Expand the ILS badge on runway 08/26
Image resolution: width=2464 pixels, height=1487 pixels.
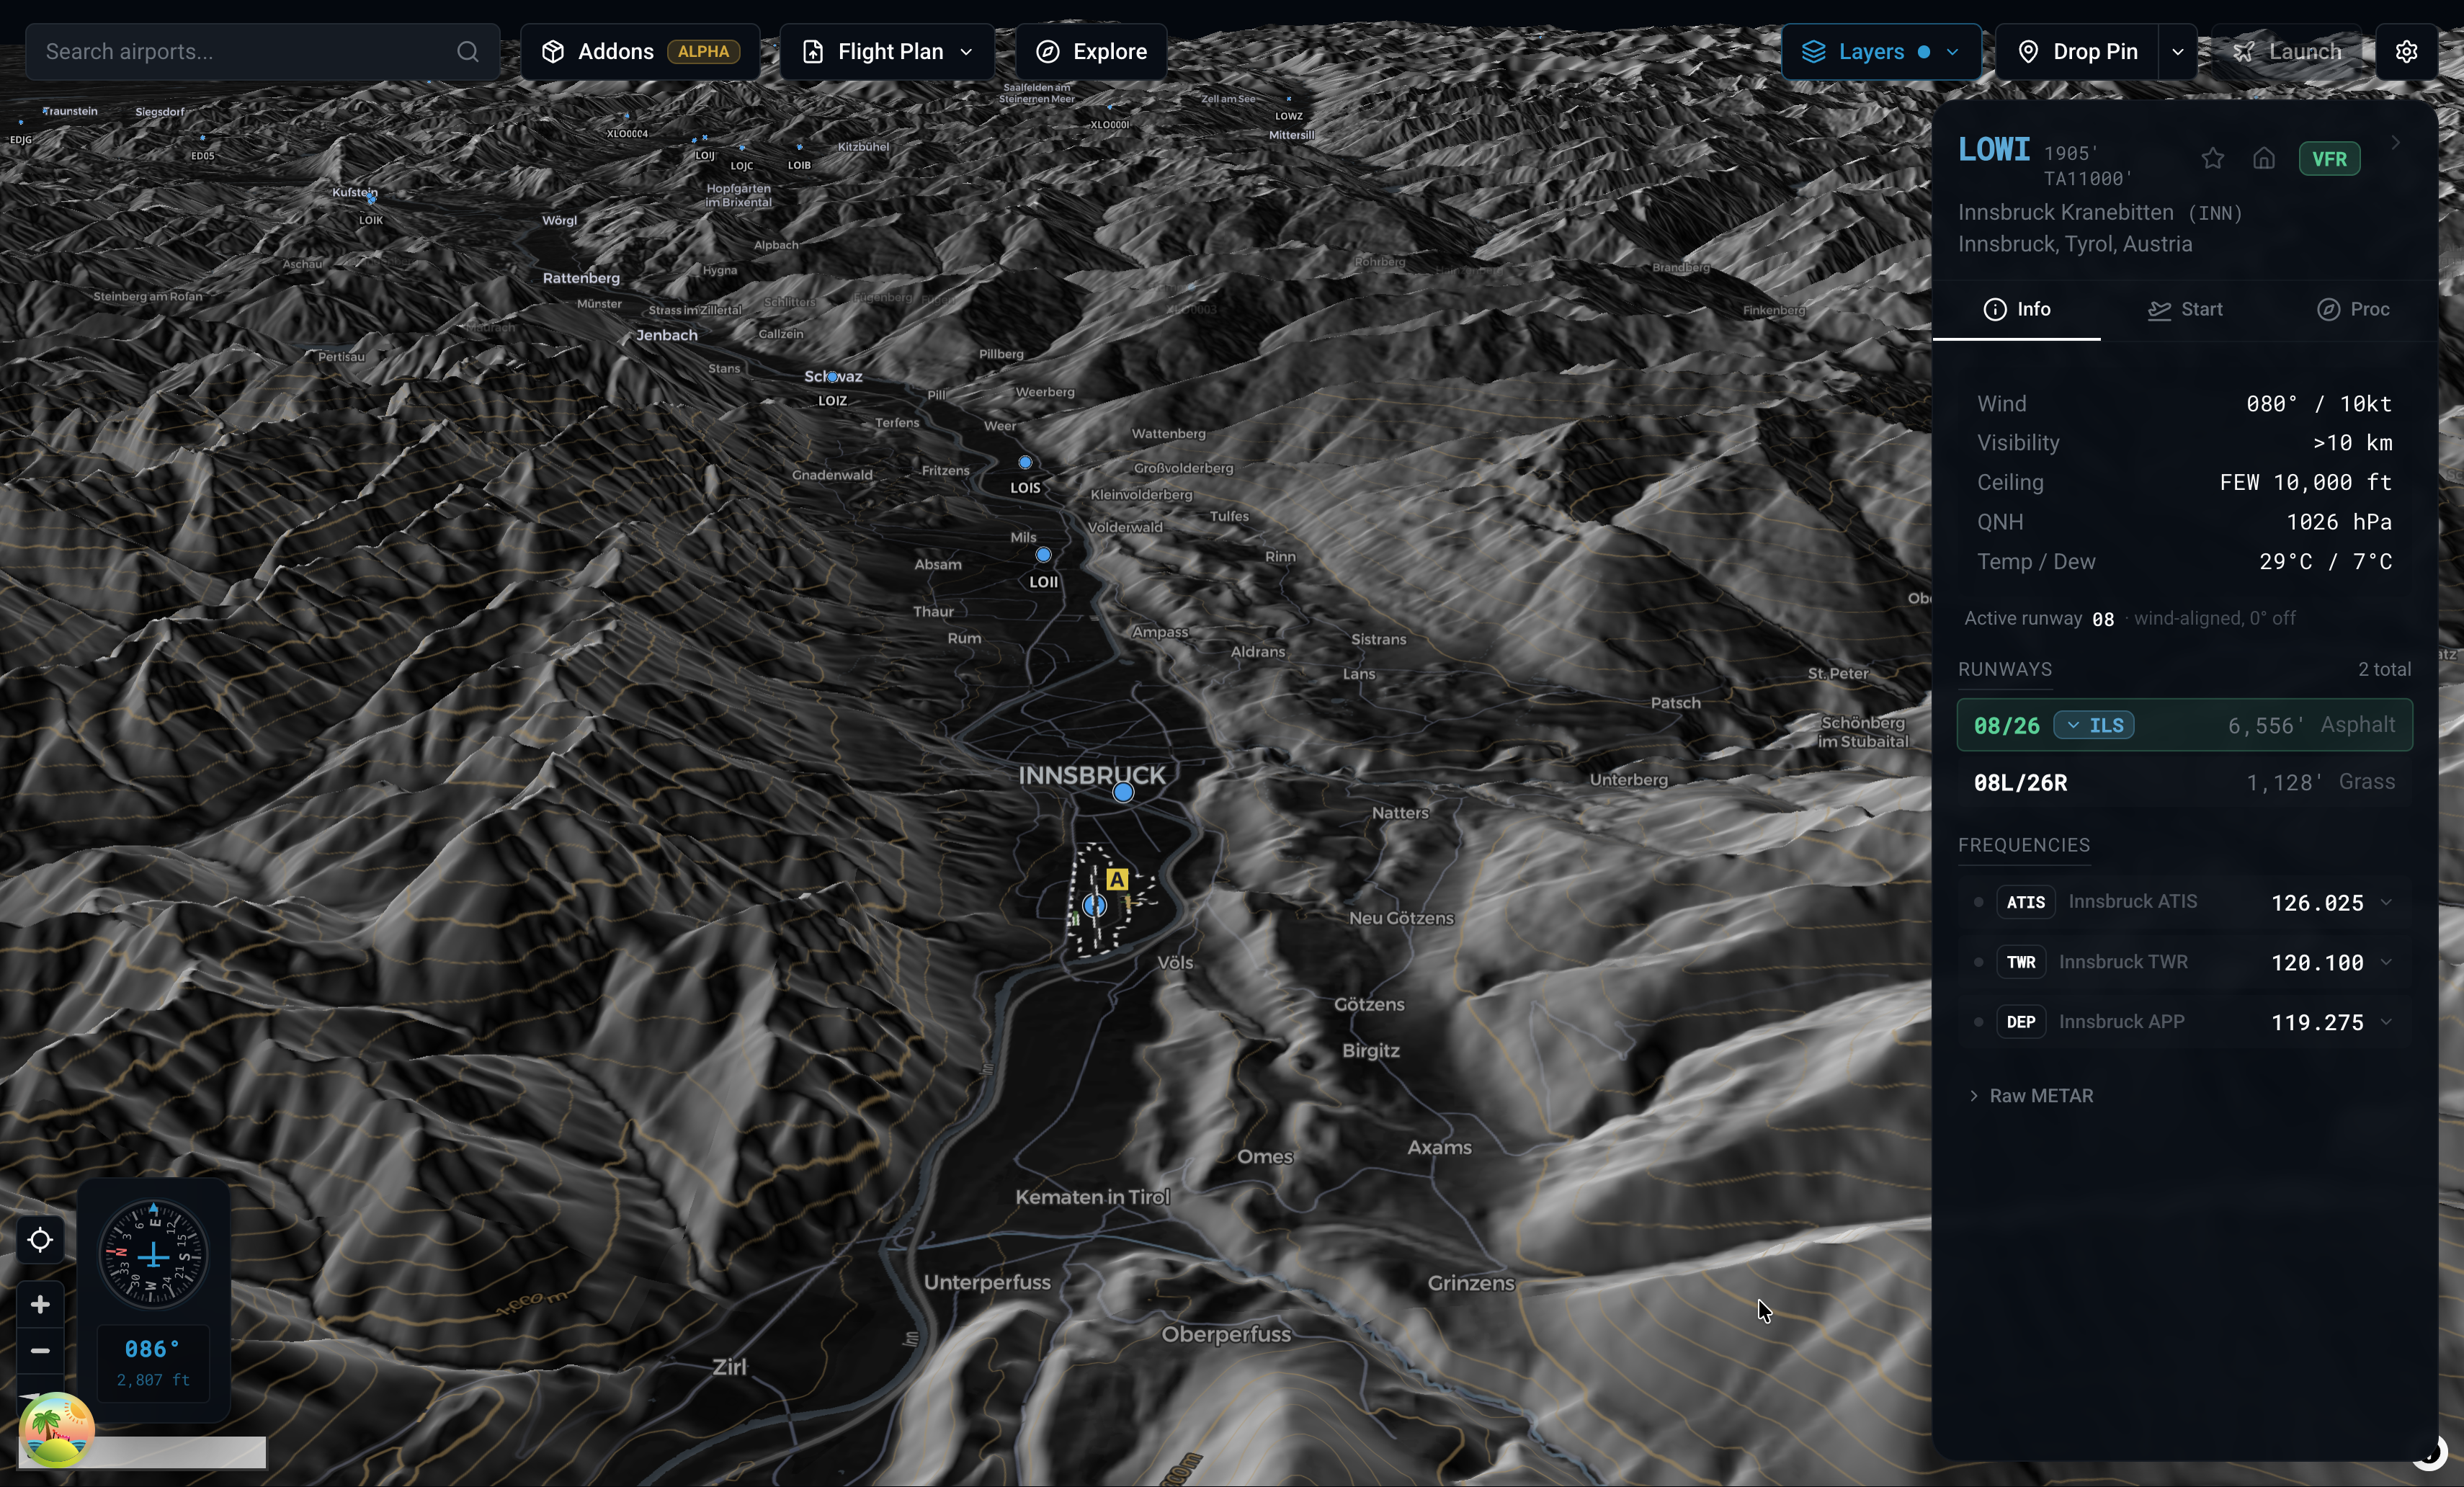click(x=2094, y=725)
